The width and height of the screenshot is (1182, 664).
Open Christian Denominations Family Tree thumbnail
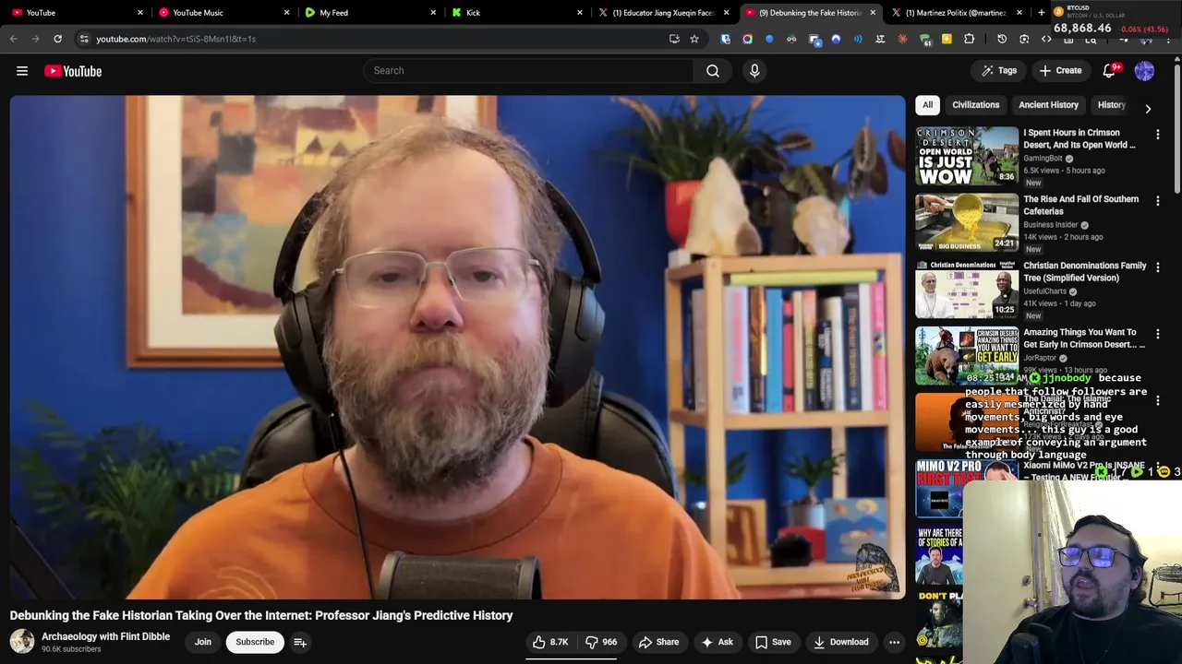click(x=967, y=289)
